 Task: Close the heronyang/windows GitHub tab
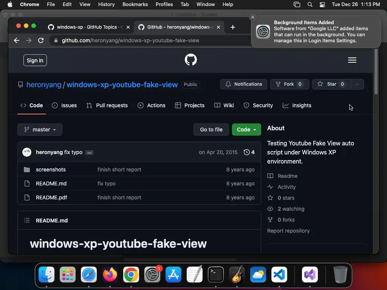coord(218,27)
